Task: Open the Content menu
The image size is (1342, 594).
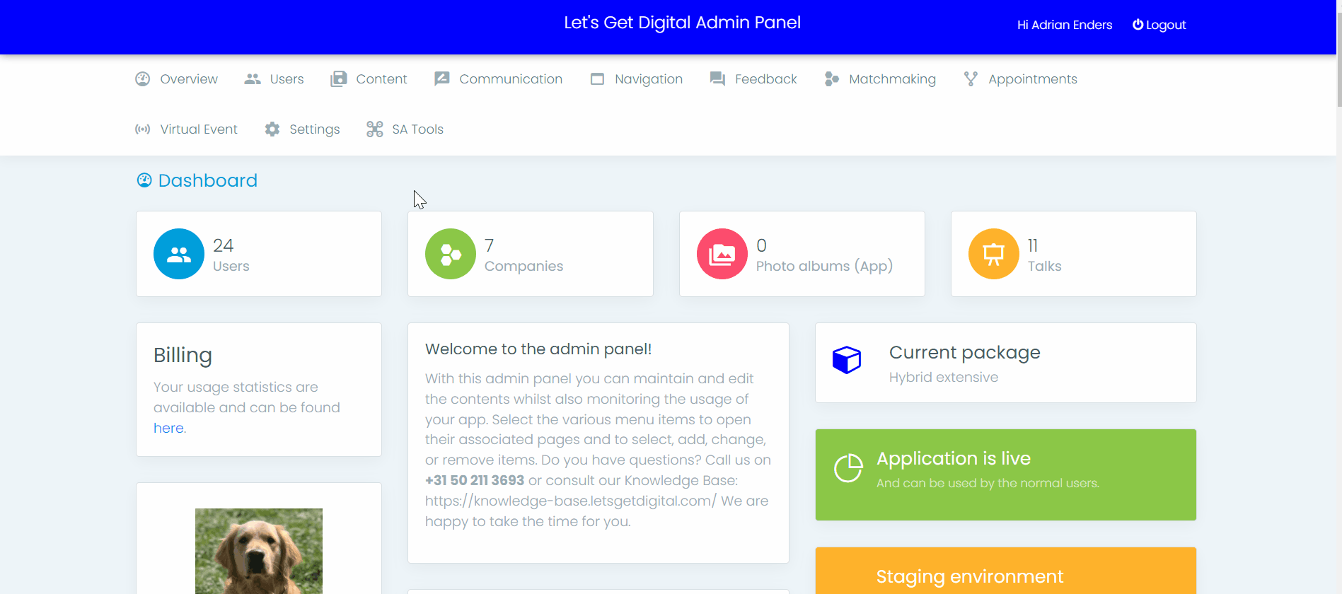Action: pyautogui.click(x=381, y=79)
